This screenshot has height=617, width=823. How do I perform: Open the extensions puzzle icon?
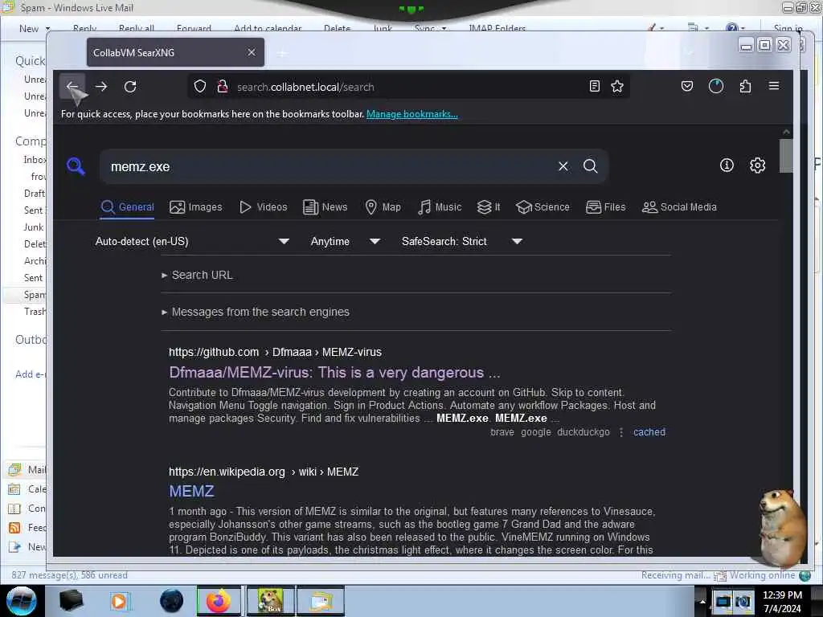(x=745, y=86)
